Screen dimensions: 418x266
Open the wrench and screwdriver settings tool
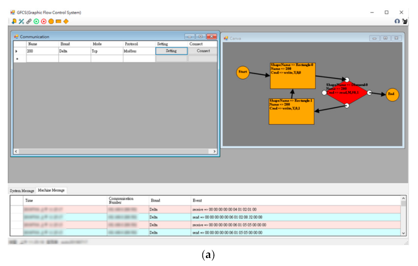point(21,22)
